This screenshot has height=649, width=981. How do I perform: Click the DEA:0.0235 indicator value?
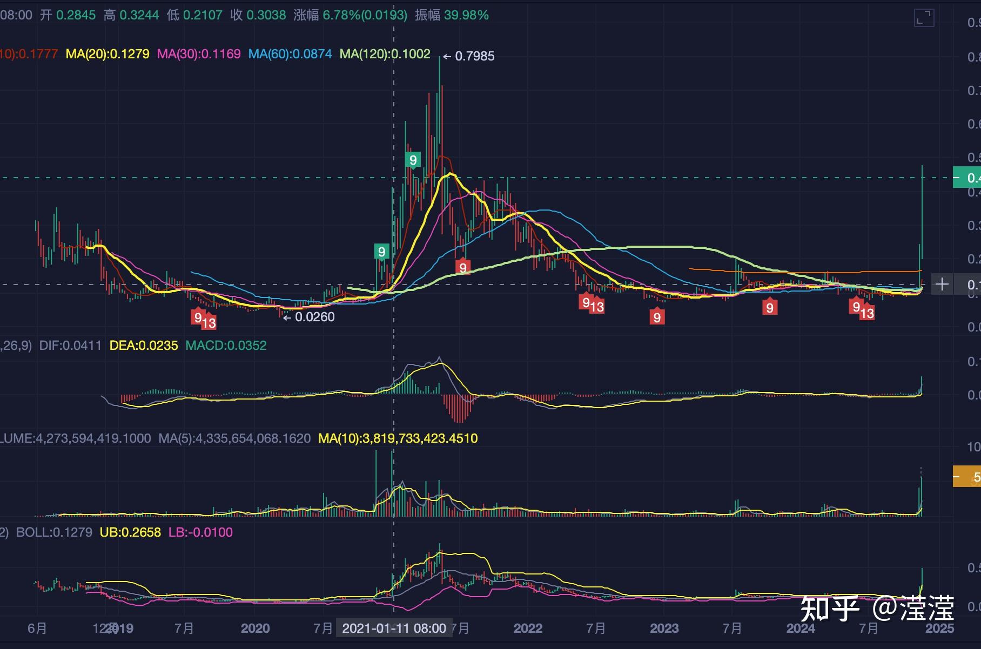click(x=144, y=346)
